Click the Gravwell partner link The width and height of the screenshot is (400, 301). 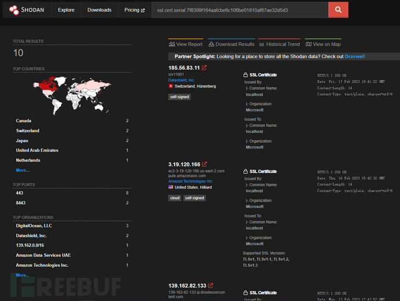(x=355, y=56)
